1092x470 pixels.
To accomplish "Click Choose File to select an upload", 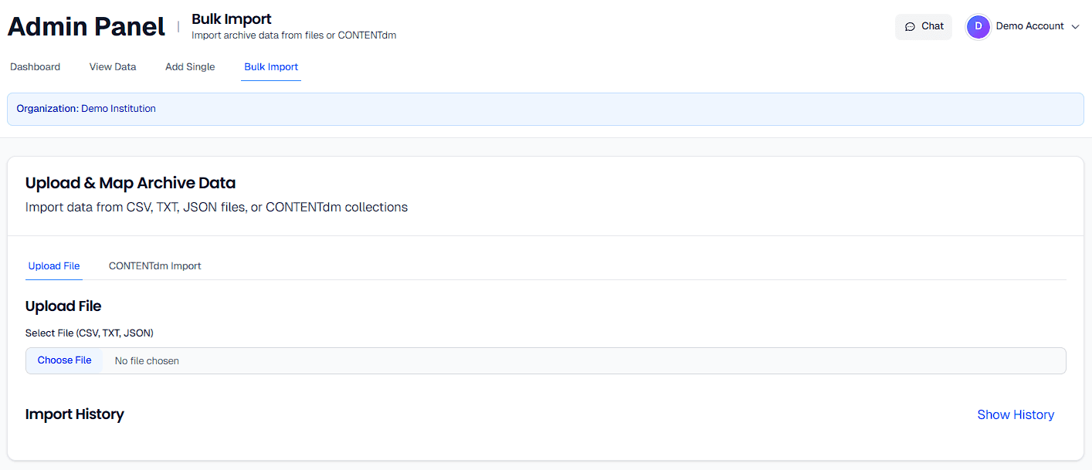I will point(64,360).
